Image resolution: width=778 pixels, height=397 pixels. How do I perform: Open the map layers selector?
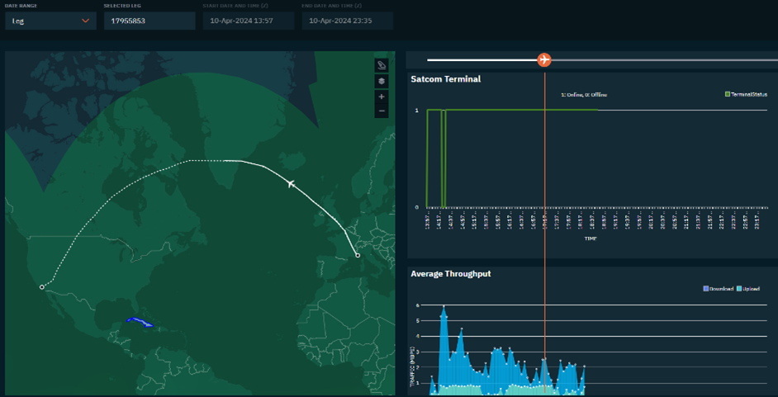tap(382, 82)
